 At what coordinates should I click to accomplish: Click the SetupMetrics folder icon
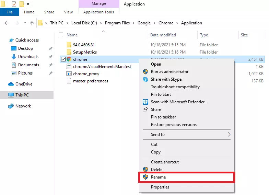point(69,52)
